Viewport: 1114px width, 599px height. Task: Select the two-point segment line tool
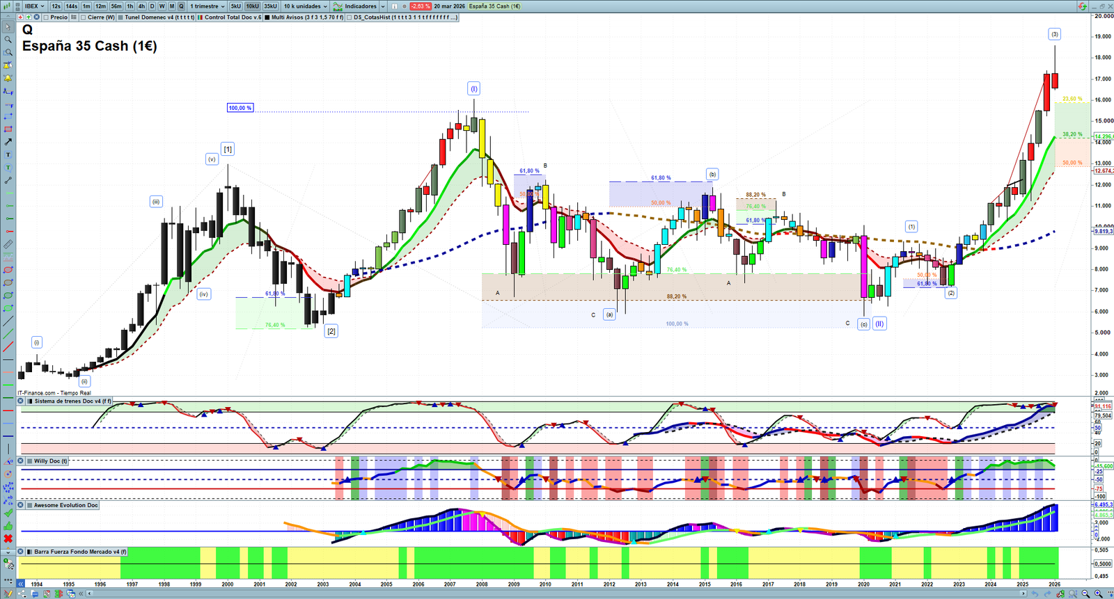tap(8, 180)
